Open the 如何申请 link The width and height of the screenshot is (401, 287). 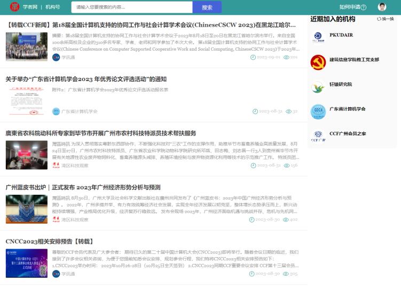click(349, 7)
